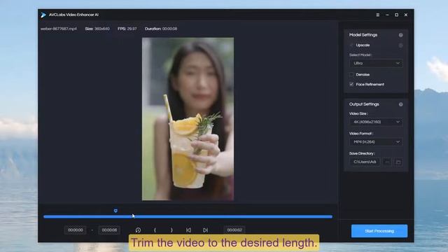Open the output folder icon
The height and width of the screenshot is (252, 448).
398,162
